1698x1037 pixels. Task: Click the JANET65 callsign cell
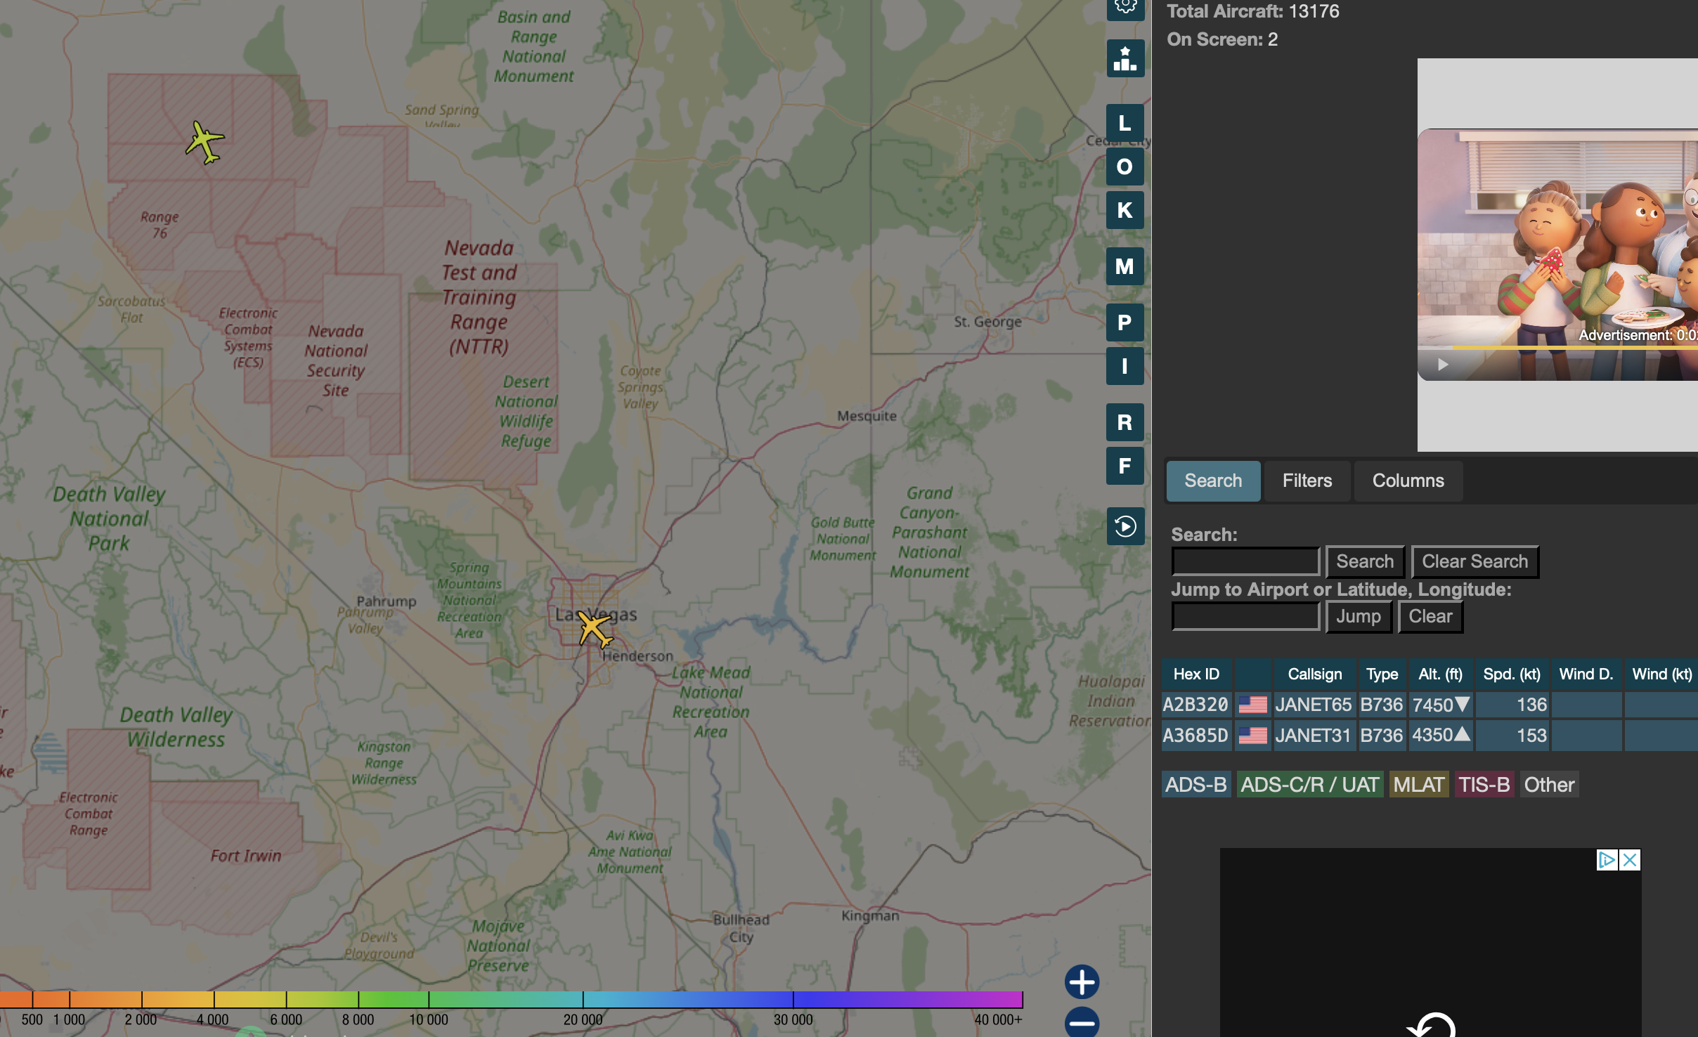pyautogui.click(x=1314, y=704)
